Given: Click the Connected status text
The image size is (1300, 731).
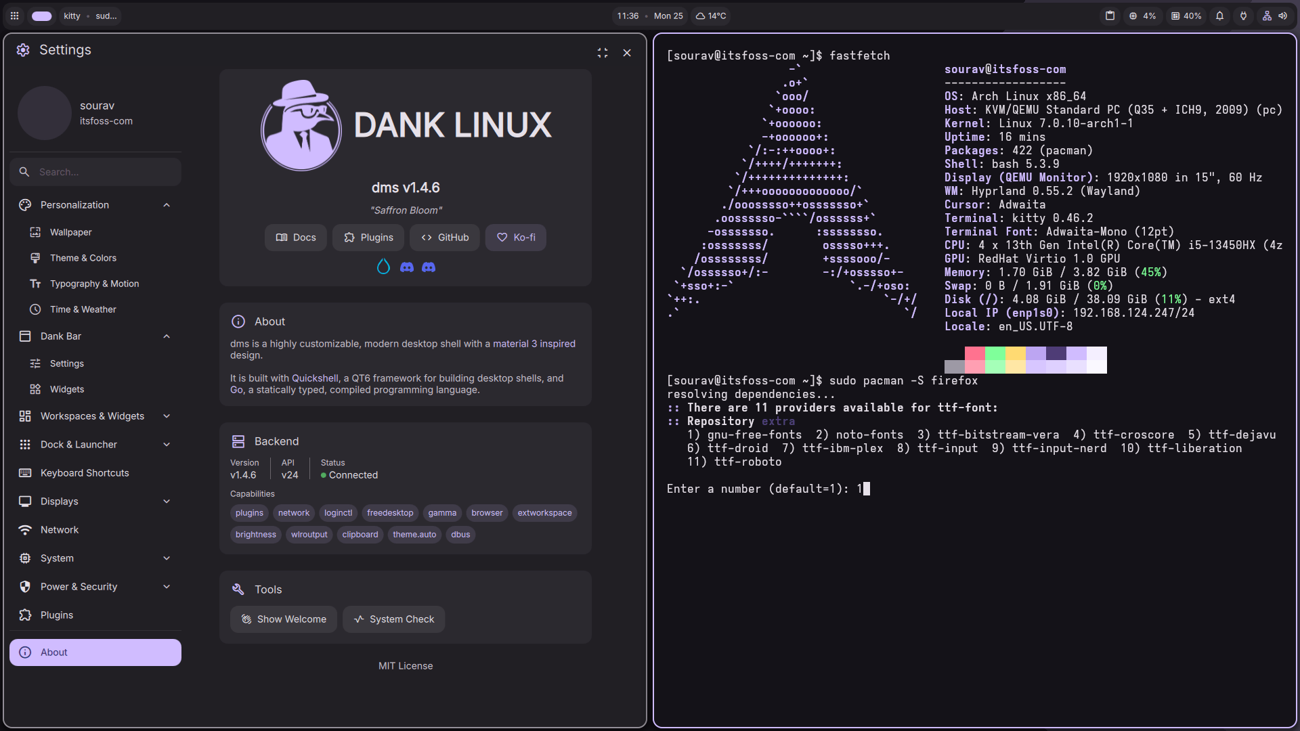Looking at the screenshot, I should 353,475.
